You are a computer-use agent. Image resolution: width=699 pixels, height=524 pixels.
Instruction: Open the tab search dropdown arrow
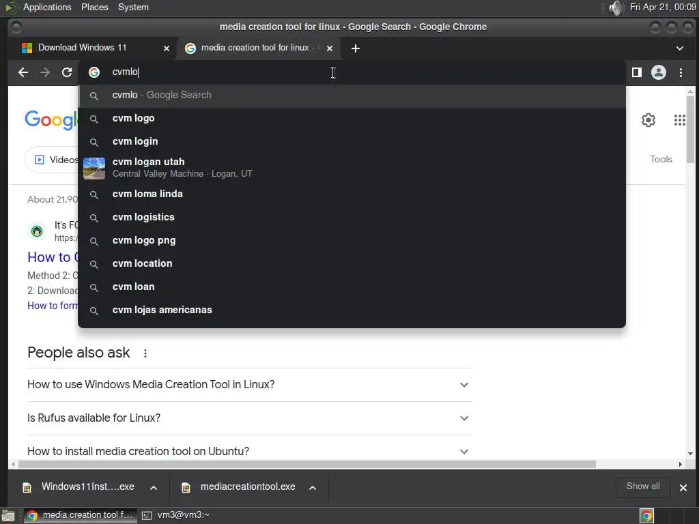click(680, 48)
